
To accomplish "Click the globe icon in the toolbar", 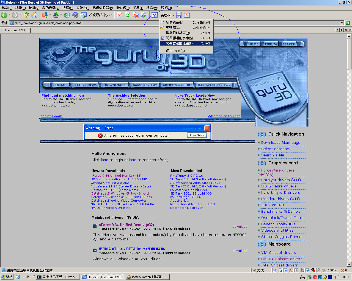I will 75,15.
